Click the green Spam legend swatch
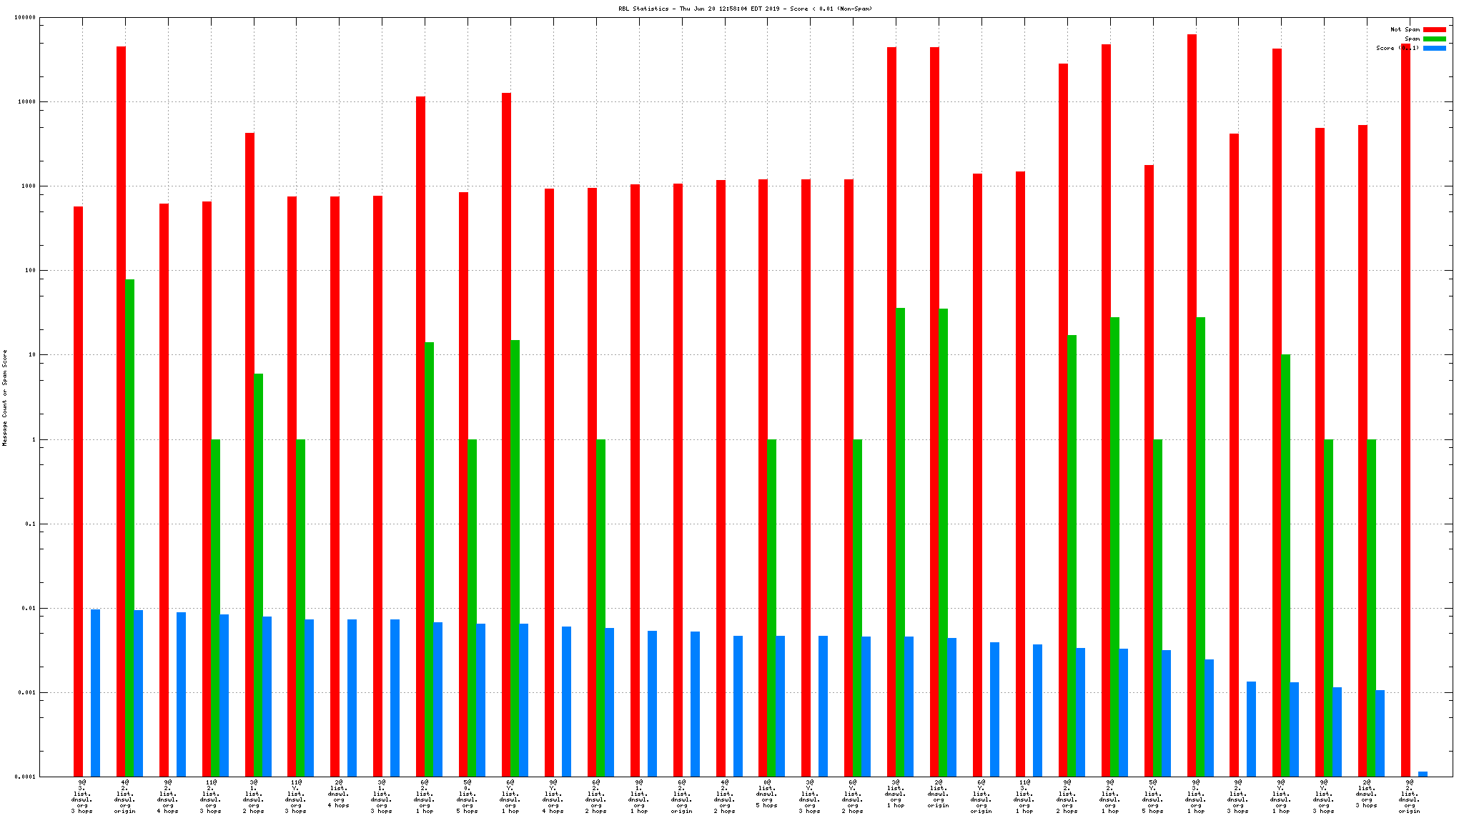1464x823 pixels. 1434,39
